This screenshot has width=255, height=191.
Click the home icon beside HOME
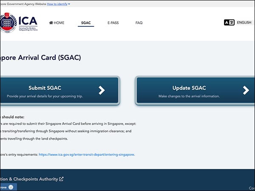[51, 22]
